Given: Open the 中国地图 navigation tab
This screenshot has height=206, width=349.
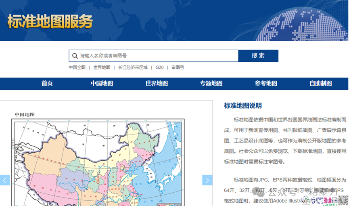Looking at the screenshot, I should 102,84.
